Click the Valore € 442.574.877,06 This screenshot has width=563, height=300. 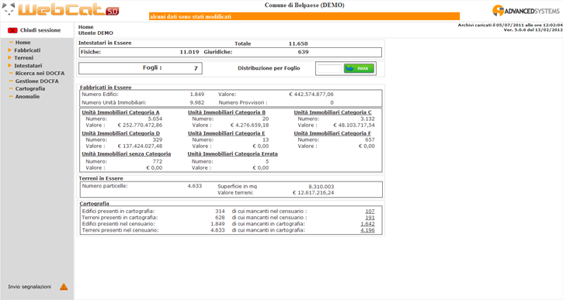click(x=311, y=95)
